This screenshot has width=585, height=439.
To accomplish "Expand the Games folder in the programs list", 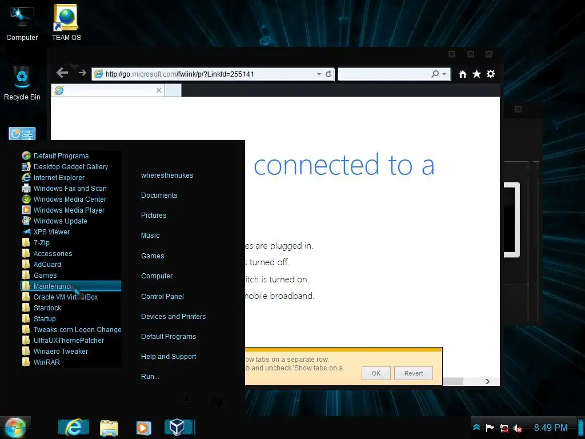I will click(x=71, y=275).
